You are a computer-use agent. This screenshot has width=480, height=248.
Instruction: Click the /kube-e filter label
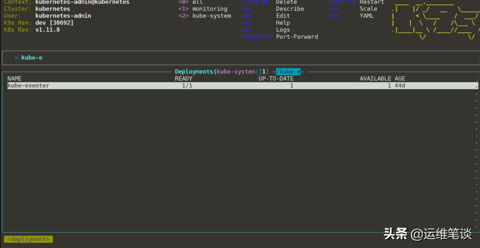288,72
